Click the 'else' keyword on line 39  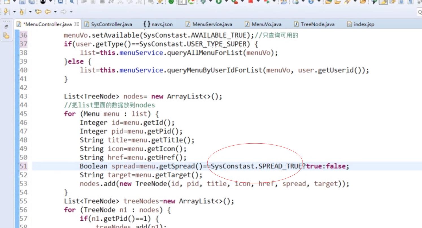(x=76, y=62)
